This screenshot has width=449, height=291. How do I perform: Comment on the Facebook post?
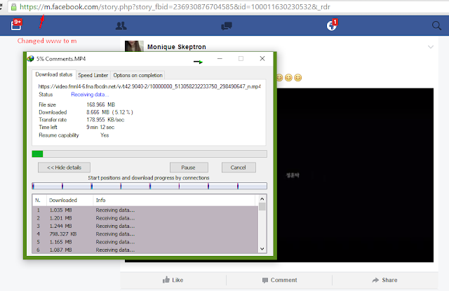279,280
